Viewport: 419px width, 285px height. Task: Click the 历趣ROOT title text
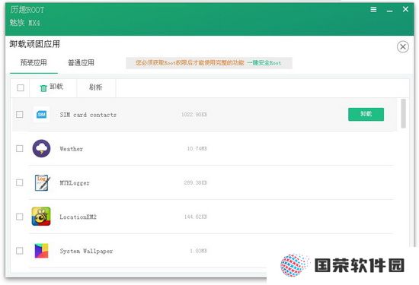[x=27, y=10]
